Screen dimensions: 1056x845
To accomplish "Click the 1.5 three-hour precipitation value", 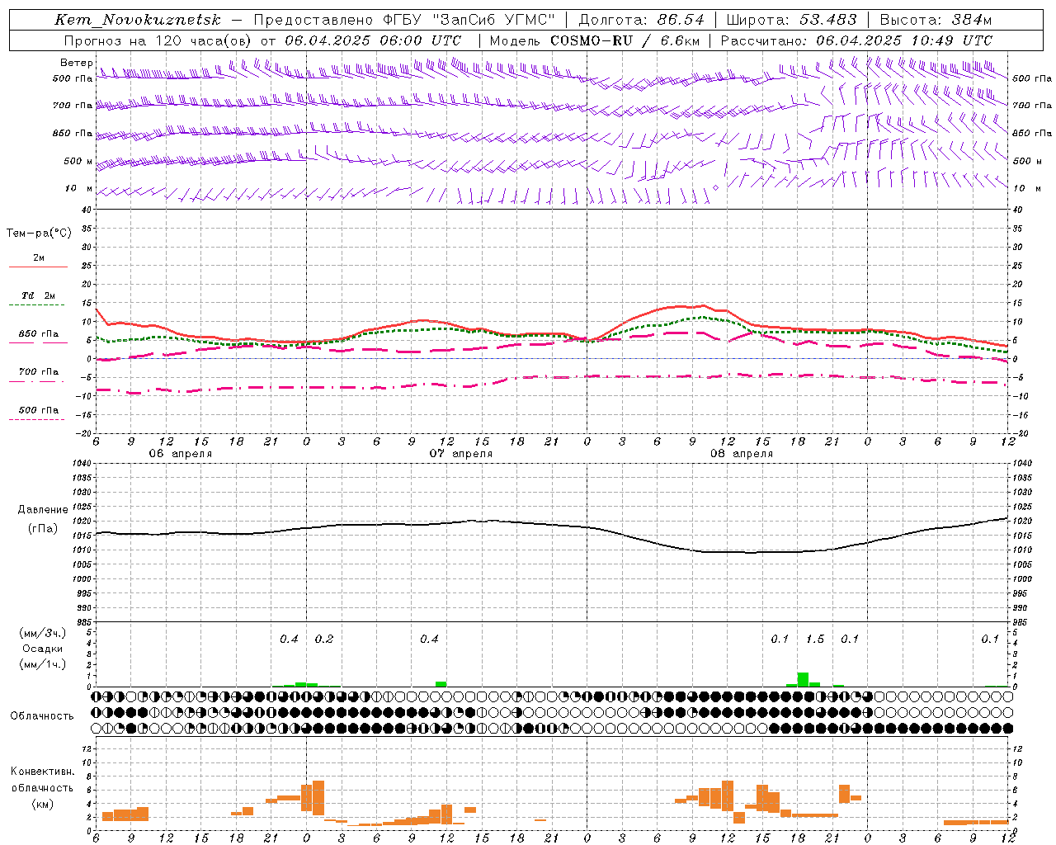I will point(814,640).
